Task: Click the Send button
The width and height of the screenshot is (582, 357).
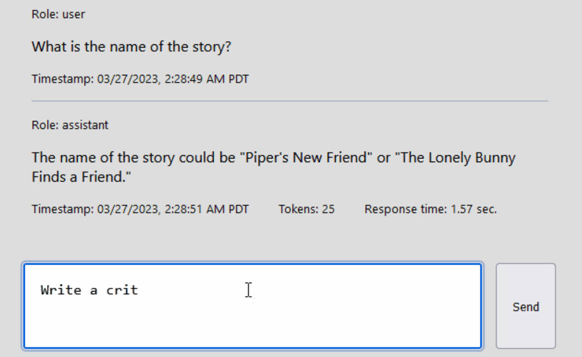Action: tap(525, 306)
